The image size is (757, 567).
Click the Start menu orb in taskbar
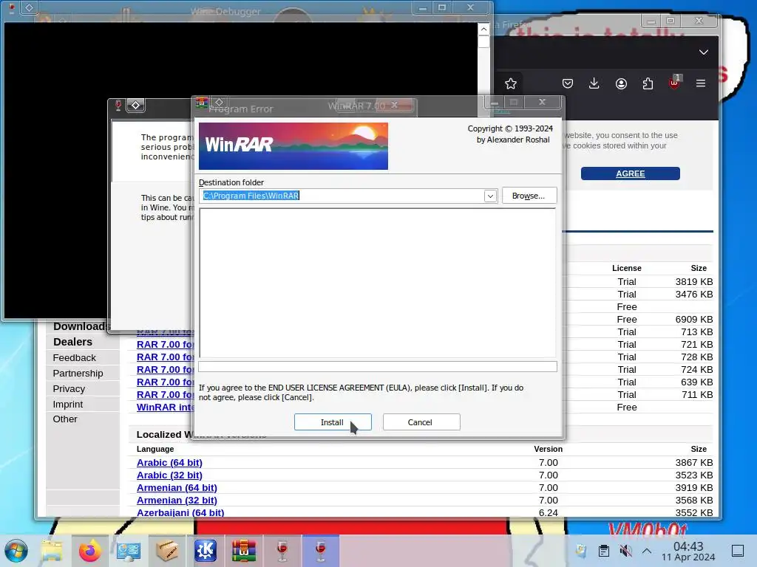click(x=16, y=551)
